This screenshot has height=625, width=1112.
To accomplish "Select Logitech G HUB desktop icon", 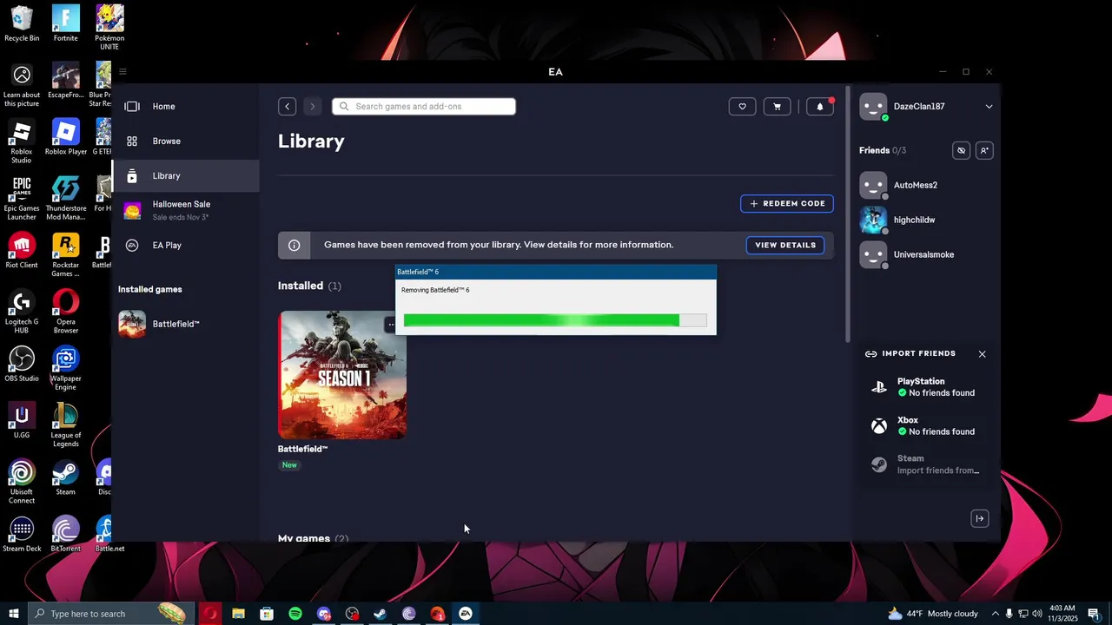I will tap(22, 312).
